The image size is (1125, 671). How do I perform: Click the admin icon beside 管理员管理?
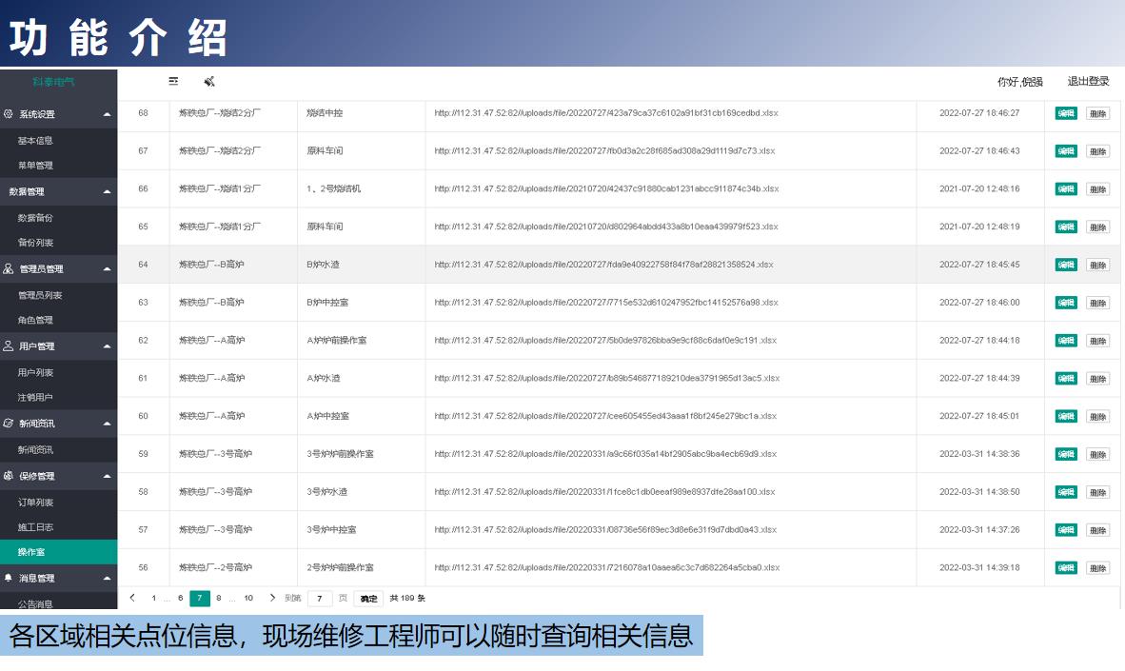pyautogui.click(x=9, y=269)
